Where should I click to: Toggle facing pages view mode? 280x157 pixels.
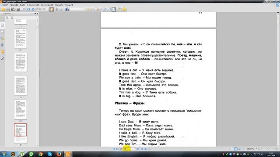pos(239,149)
